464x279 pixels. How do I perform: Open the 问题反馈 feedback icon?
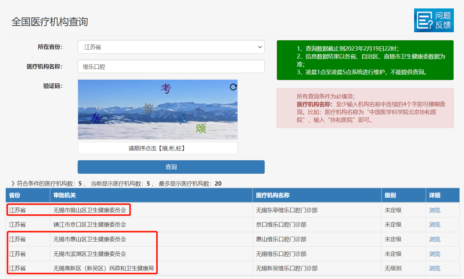tap(434, 20)
